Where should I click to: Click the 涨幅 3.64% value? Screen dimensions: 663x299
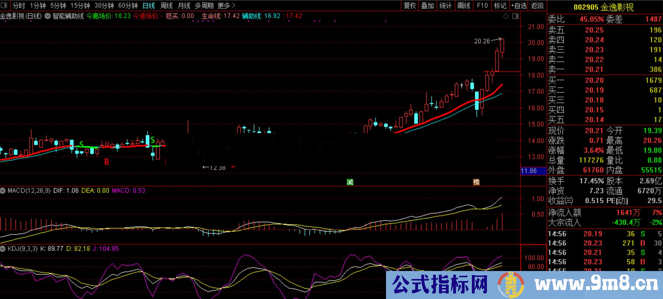[594, 151]
